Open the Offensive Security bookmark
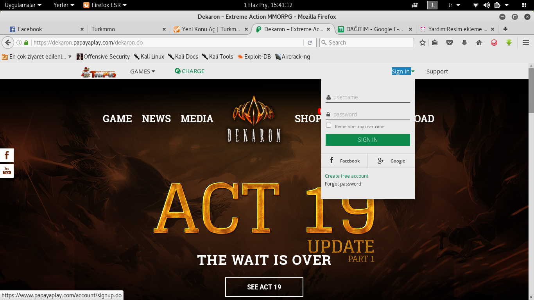This screenshot has height=300, width=534. pyautogui.click(x=103, y=57)
